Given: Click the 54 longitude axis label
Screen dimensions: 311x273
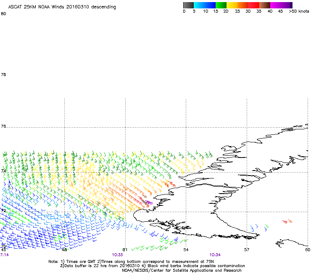Looking at the screenshot, I should 186,250.
